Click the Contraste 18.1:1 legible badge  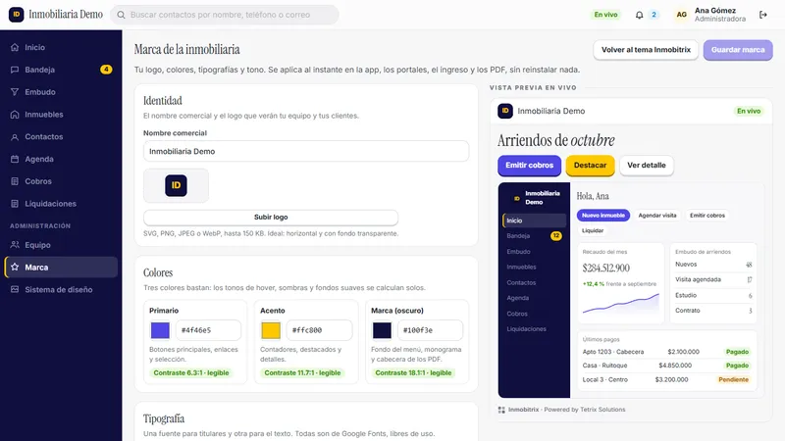point(413,373)
